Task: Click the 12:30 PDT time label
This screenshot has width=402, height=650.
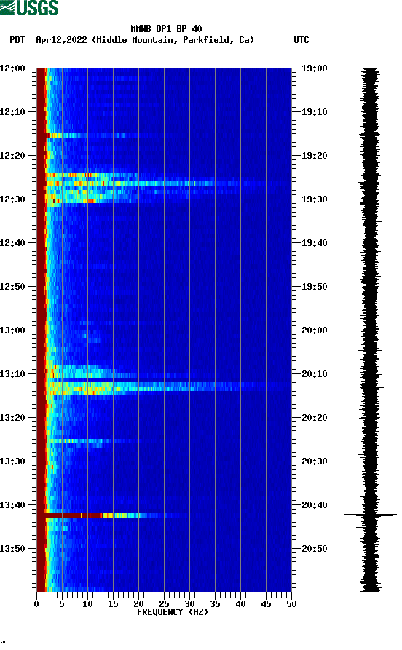Action: point(12,199)
